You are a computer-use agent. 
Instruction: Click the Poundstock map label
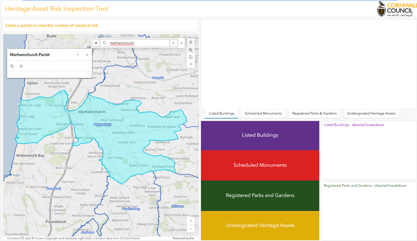(x=56, y=222)
